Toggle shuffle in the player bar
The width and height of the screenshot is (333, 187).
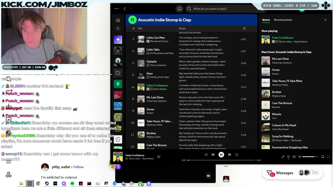[206, 155]
